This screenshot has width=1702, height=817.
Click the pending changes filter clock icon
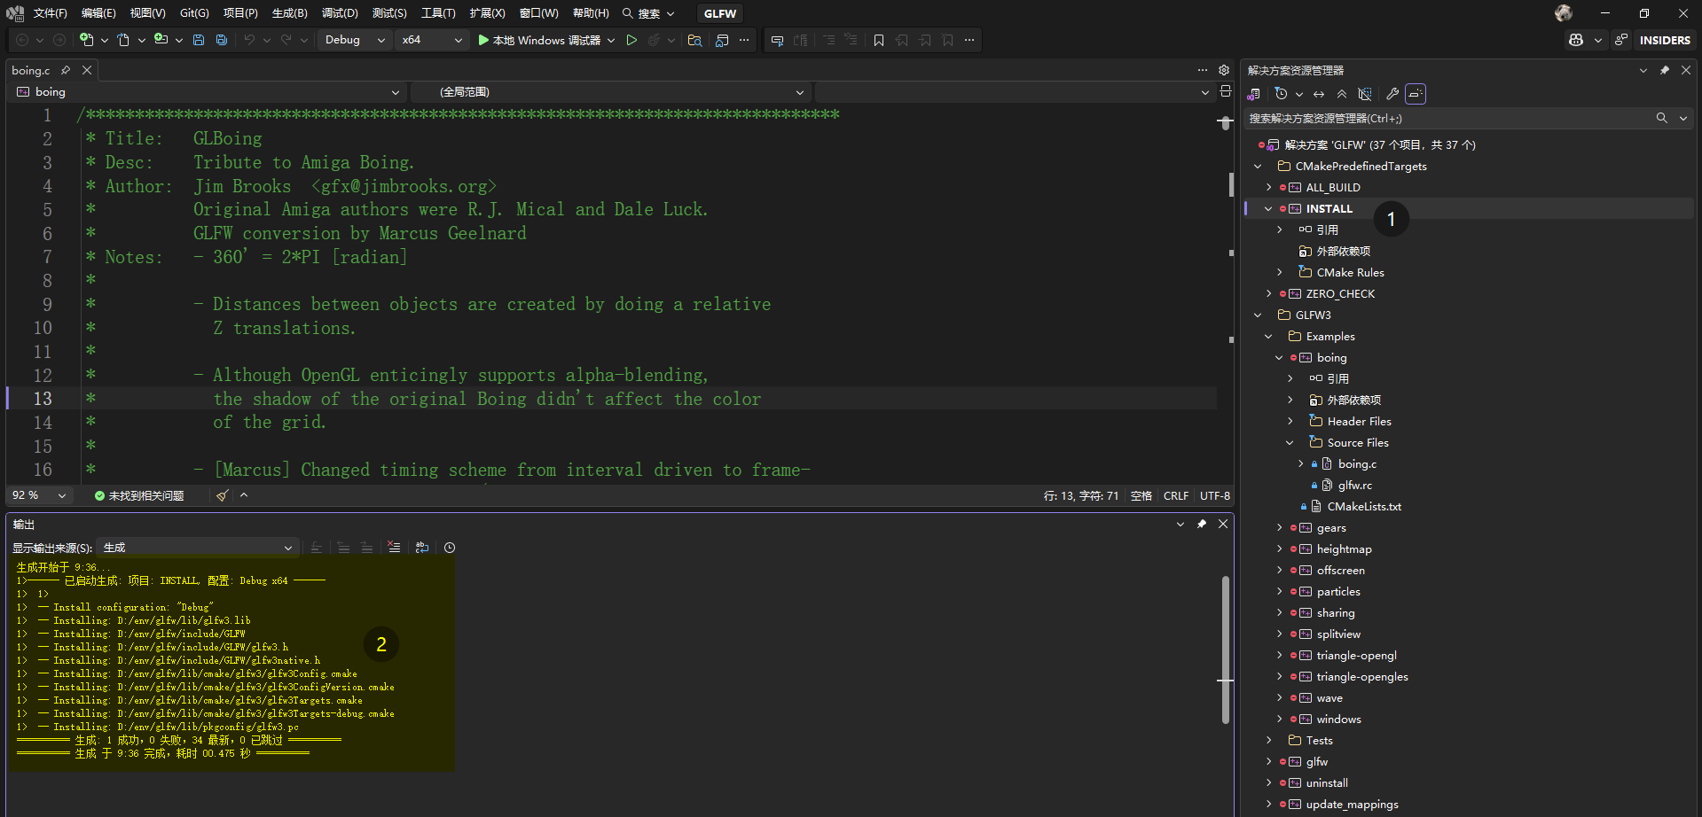tap(1281, 94)
